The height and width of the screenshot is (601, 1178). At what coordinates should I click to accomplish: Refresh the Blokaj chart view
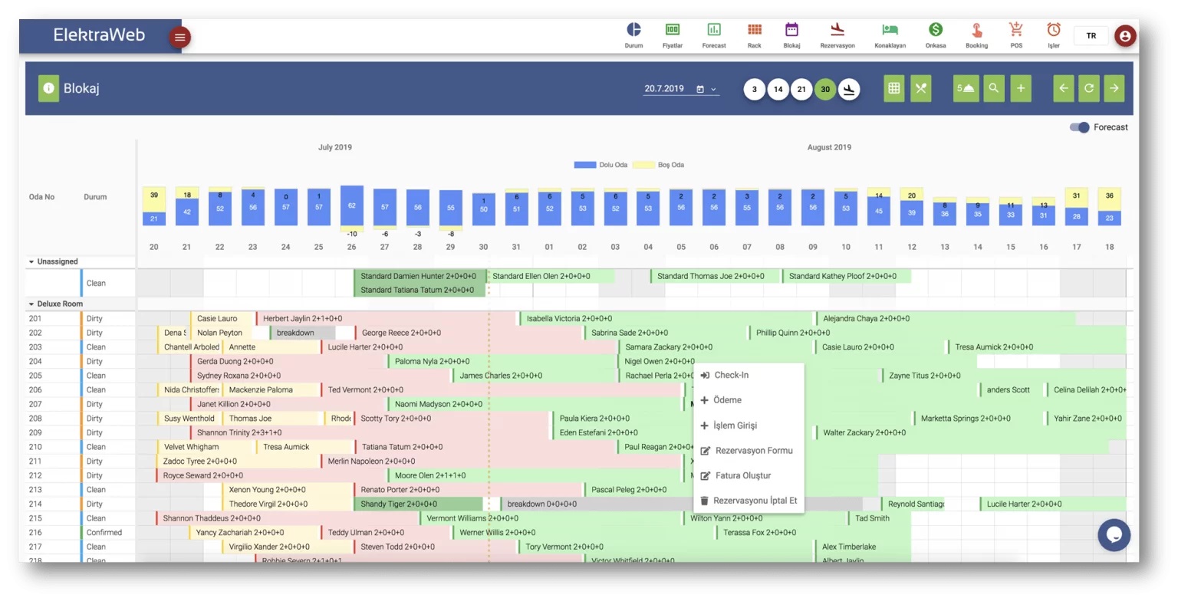coord(1088,89)
